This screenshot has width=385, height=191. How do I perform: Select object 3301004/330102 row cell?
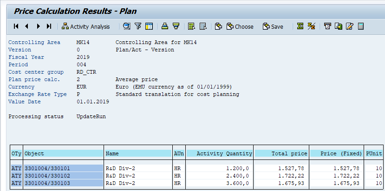tap(64, 176)
